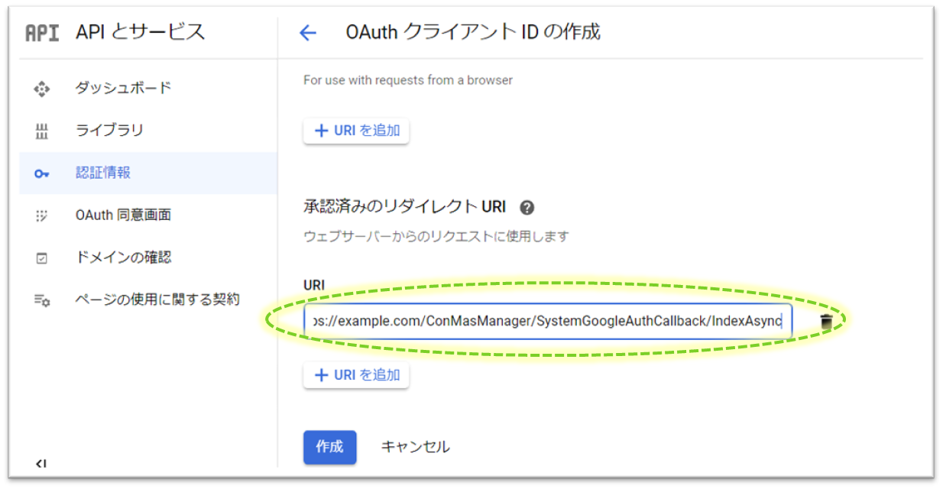Delete the URI with the trash icon

coord(825,322)
